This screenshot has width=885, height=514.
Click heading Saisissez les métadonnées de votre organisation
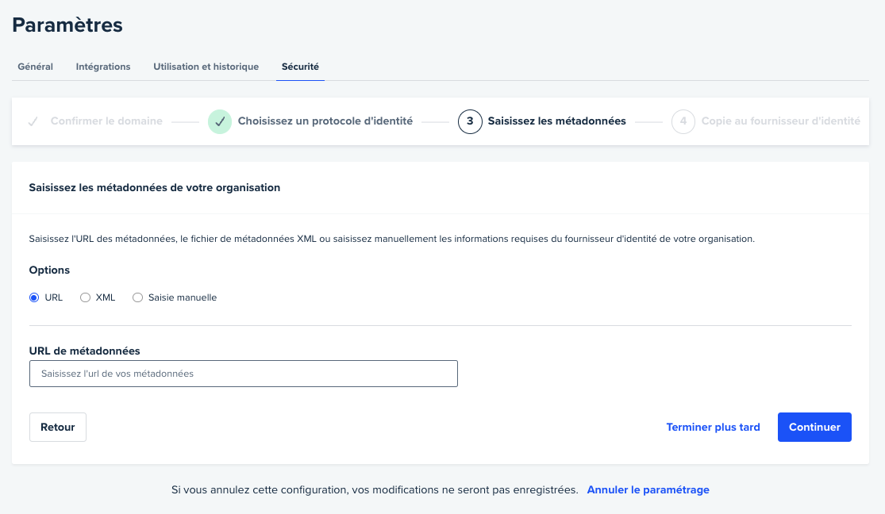pyautogui.click(x=155, y=187)
